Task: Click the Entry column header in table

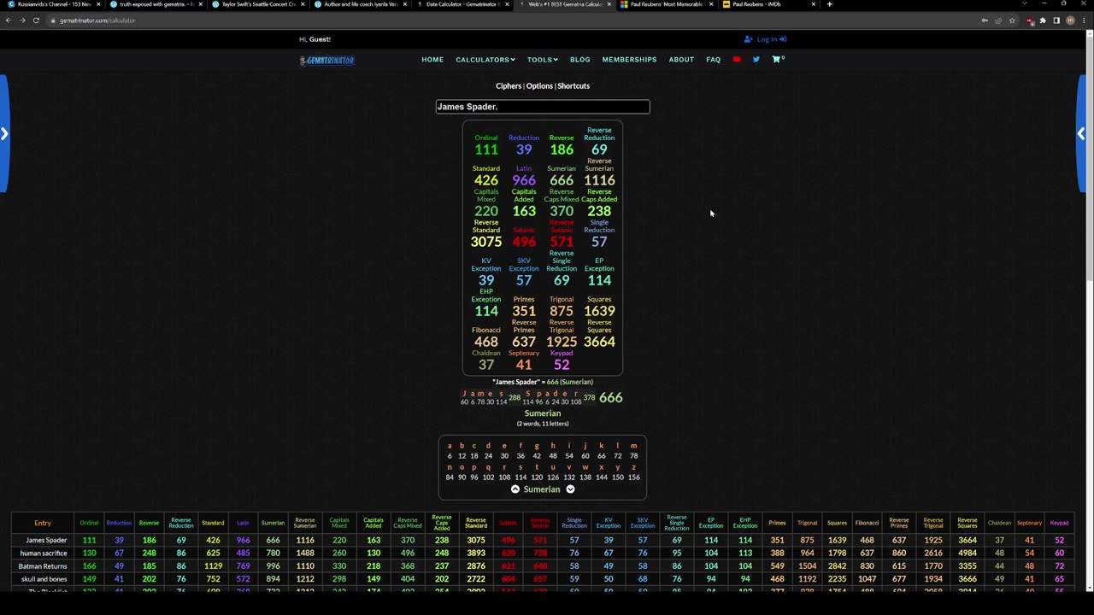Action: click(43, 523)
